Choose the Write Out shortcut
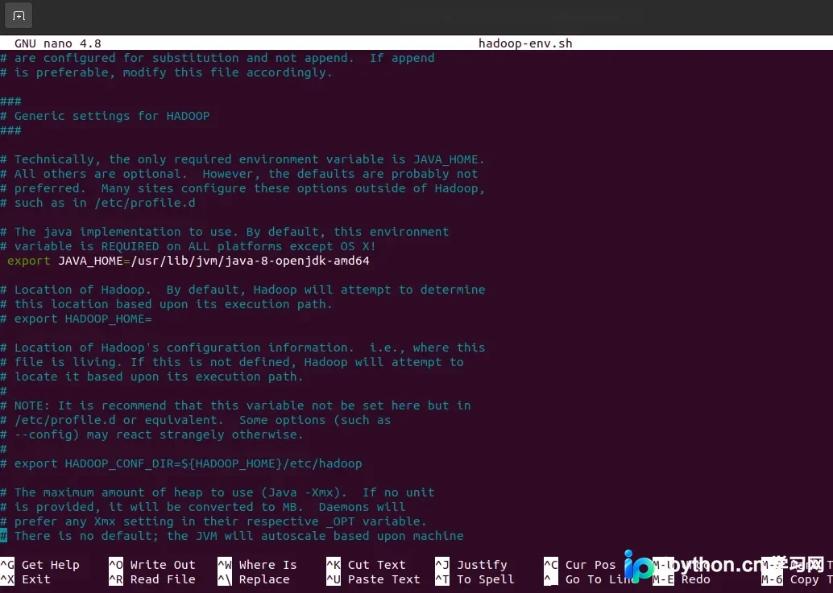The height and width of the screenshot is (593, 833). [152, 565]
